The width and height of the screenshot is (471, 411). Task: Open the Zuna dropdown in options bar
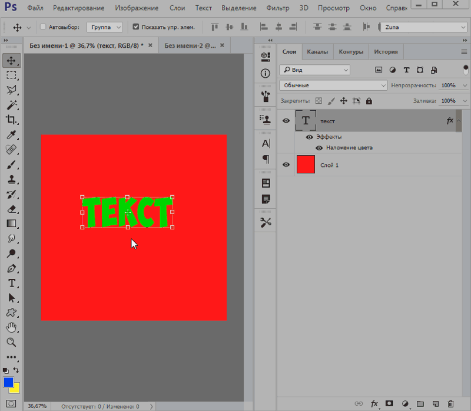pyautogui.click(x=424, y=27)
